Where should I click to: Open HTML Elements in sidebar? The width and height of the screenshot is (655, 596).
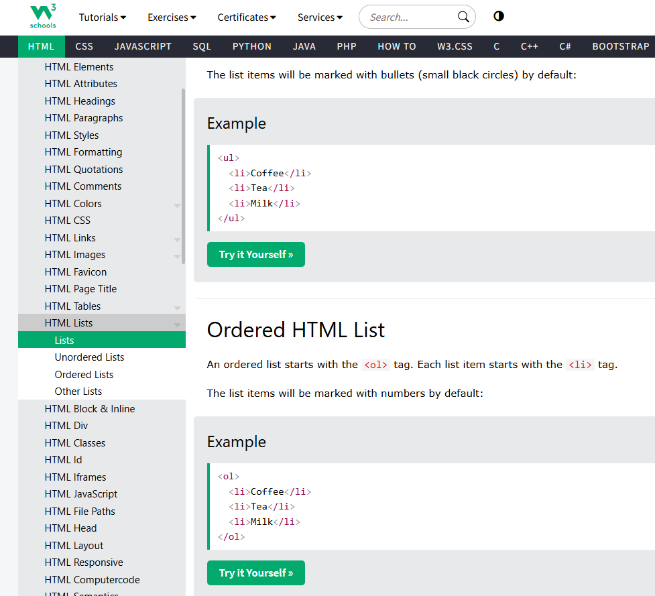click(x=101, y=67)
